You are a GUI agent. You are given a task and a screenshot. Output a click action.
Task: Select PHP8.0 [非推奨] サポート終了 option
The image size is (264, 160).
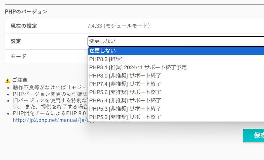click(125, 76)
